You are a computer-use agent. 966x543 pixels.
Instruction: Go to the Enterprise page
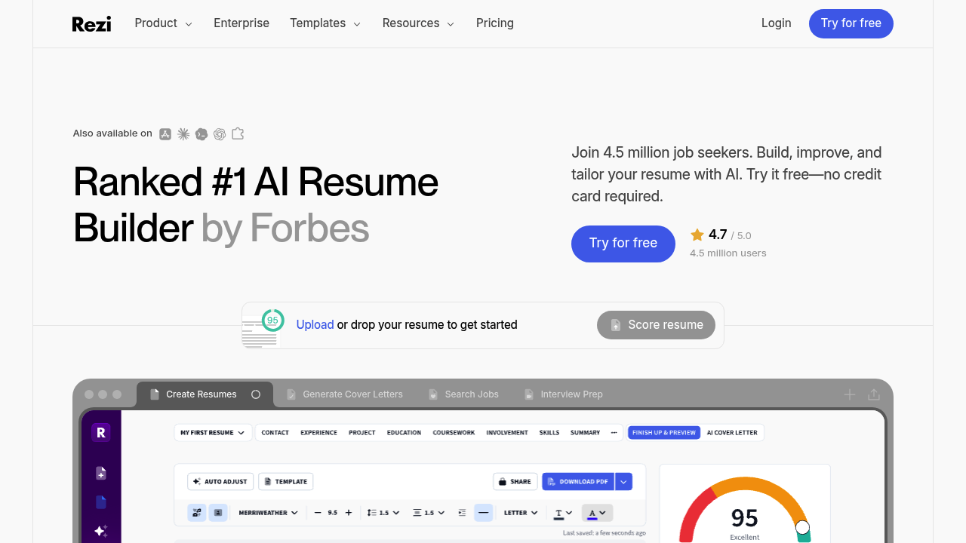[x=241, y=23]
